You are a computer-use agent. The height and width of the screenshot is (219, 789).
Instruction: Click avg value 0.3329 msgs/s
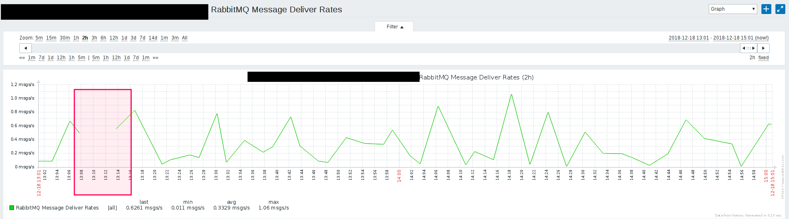[231, 208]
